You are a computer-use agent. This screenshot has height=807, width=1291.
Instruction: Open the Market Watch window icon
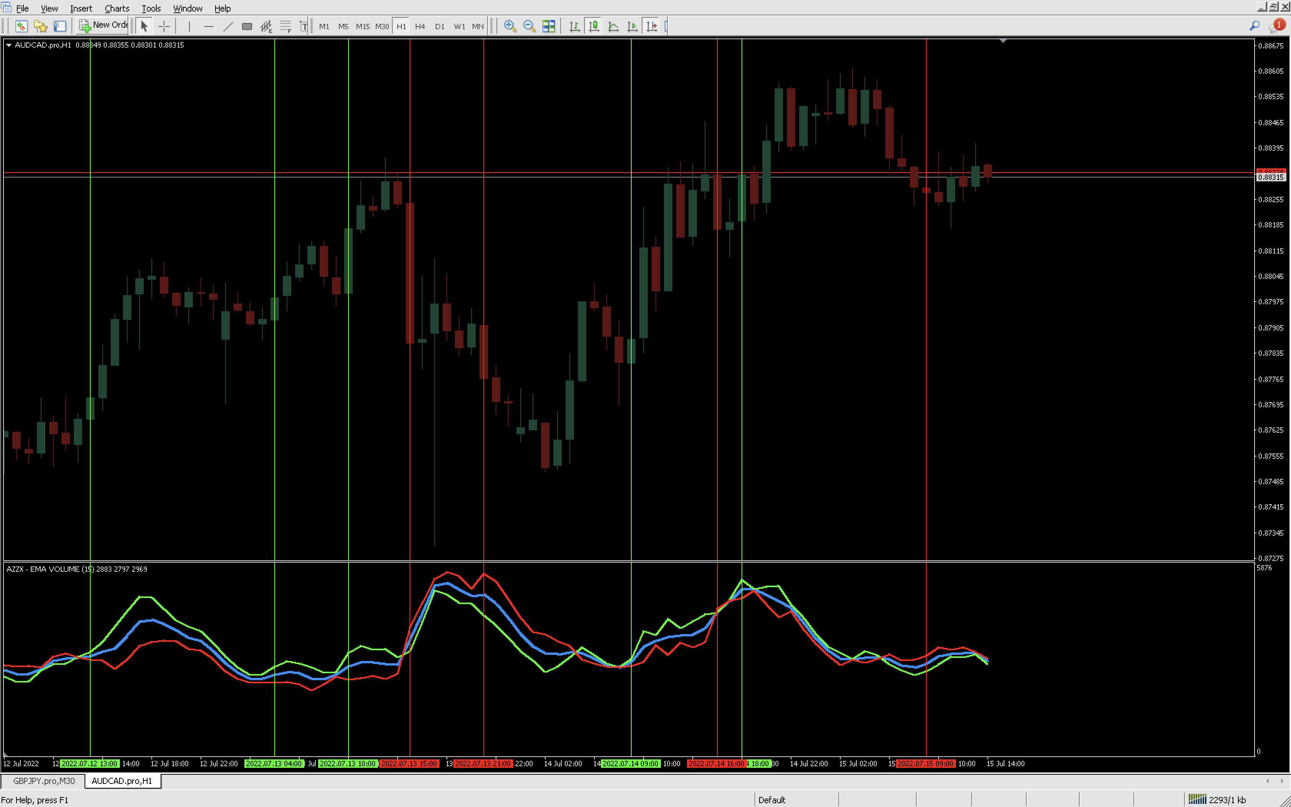pyautogui.click(x=22, y=26)
